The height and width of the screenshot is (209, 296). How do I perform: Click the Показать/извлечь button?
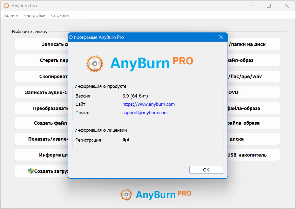(x=42, y=139)
